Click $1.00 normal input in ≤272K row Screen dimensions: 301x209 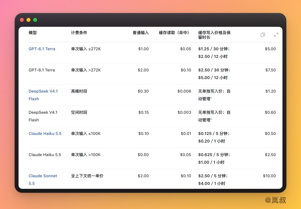[143, 49]
